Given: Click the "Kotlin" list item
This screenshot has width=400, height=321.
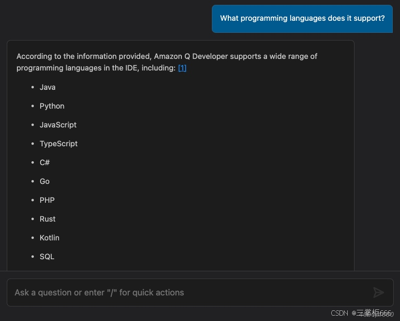Looking at the screenshot, I should (x=49, y=238).
